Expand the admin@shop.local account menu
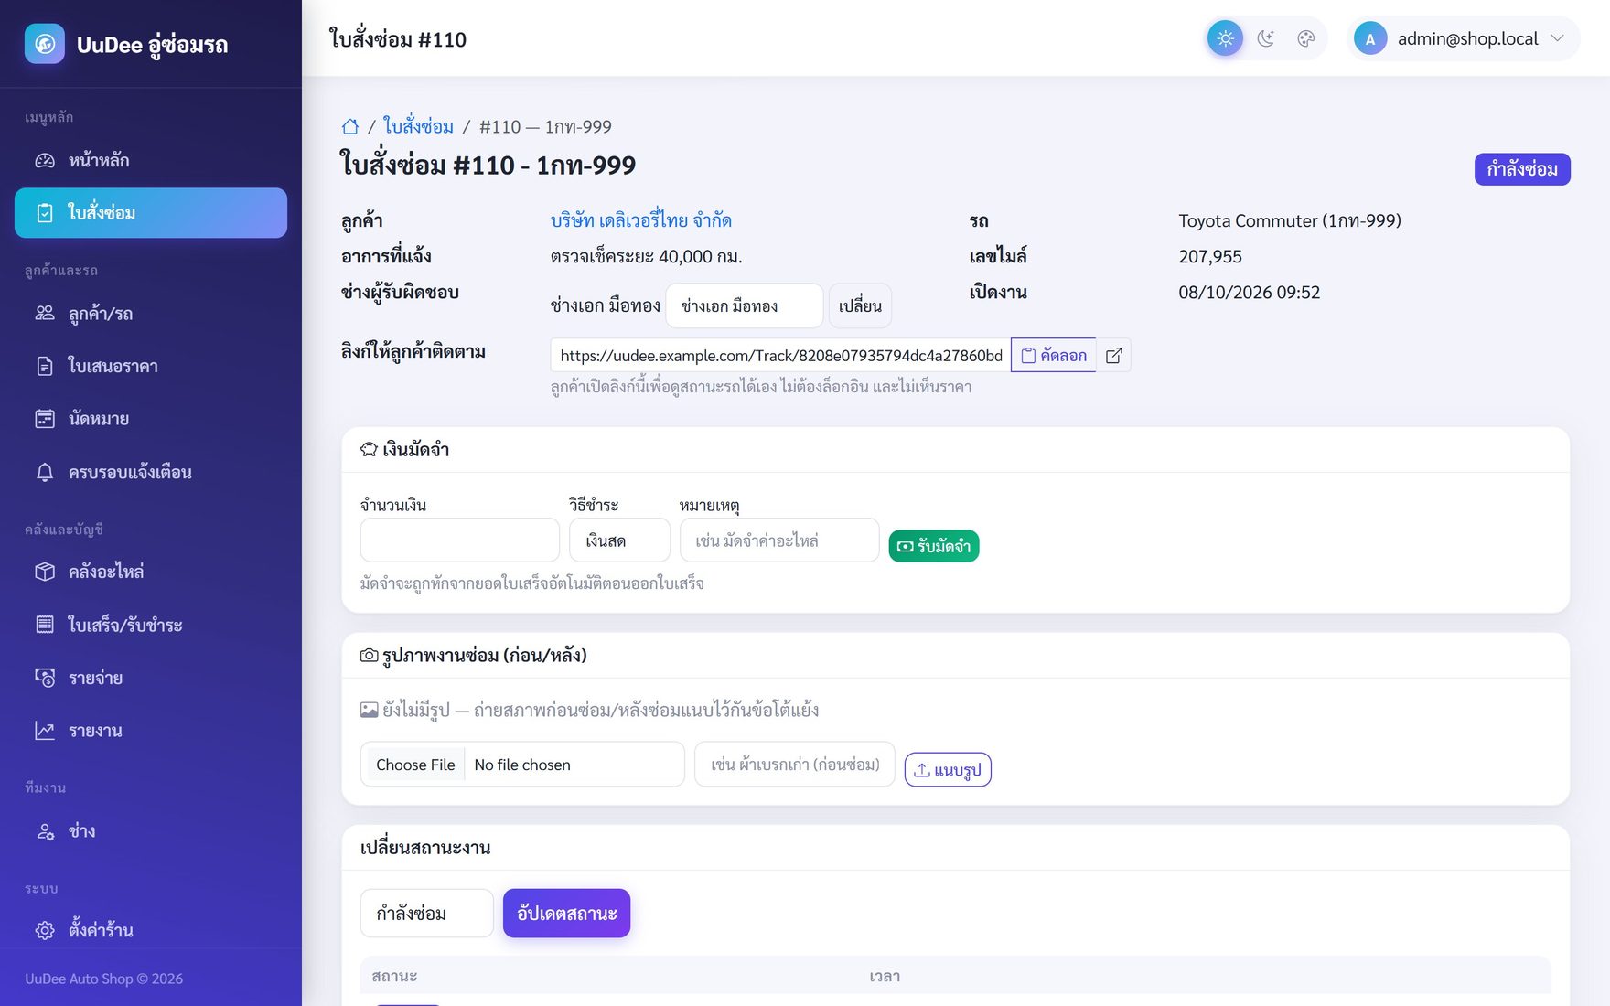The width and height of the screenshot is (1610, 1006). [x=1463, y=39]
